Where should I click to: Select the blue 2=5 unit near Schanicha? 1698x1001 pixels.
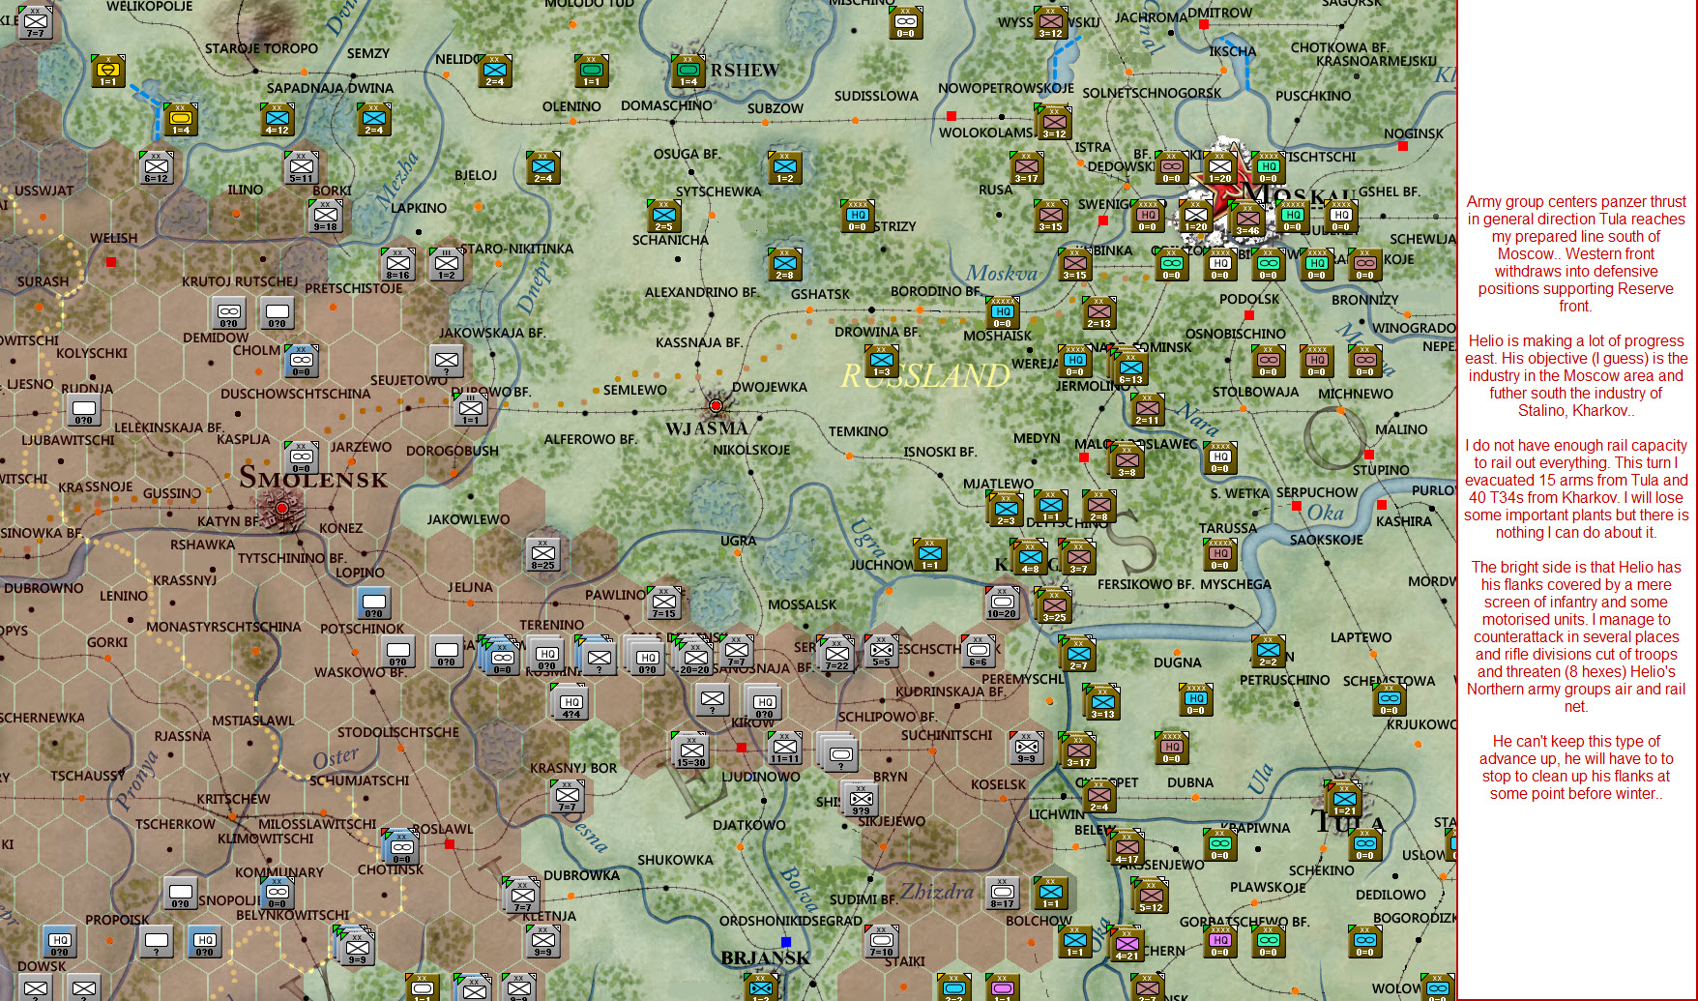coord(663,216)
